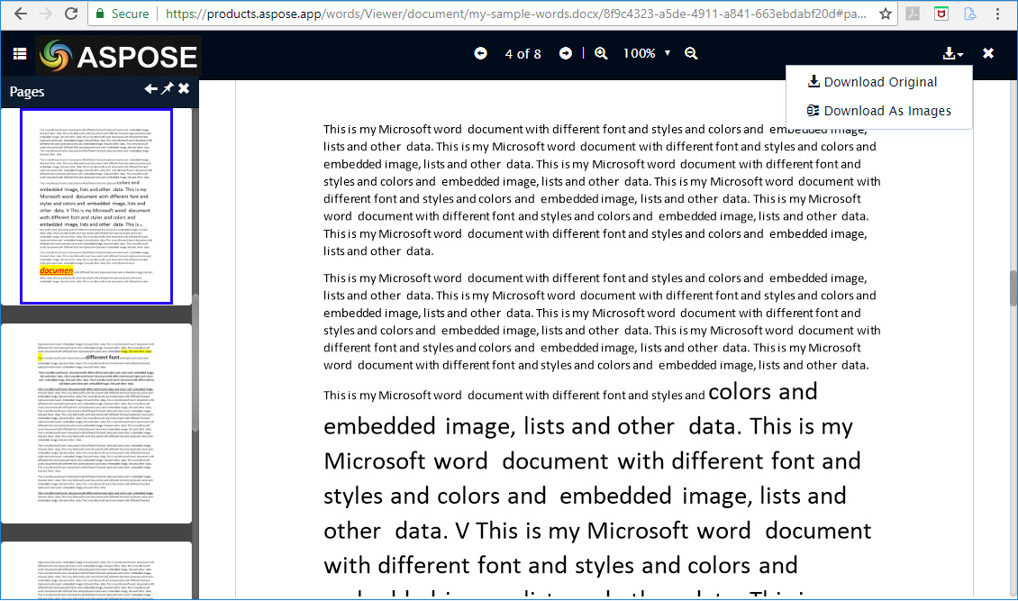Image resolution: width=1018 pixels, height=601 pixels.
Task: Collapse Pages panel with left arrow icon
Action: point(150,89)
